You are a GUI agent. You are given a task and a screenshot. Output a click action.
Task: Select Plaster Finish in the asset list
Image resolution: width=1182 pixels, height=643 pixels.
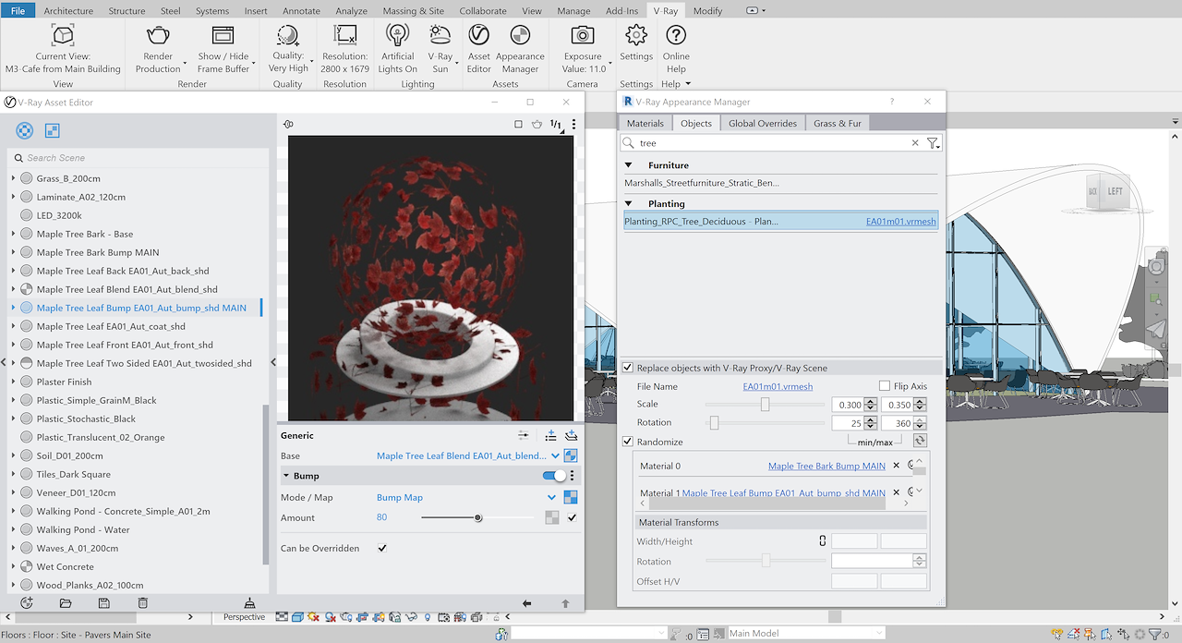coord(64,382)
